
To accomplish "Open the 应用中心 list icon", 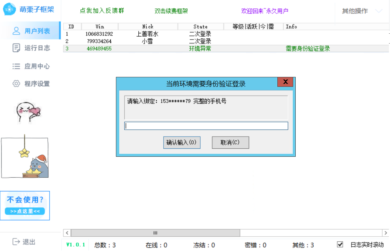I will point(17,66).
